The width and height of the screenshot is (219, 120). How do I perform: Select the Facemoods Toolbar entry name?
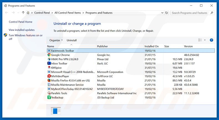pyautogui.click(x=63, y=51)
